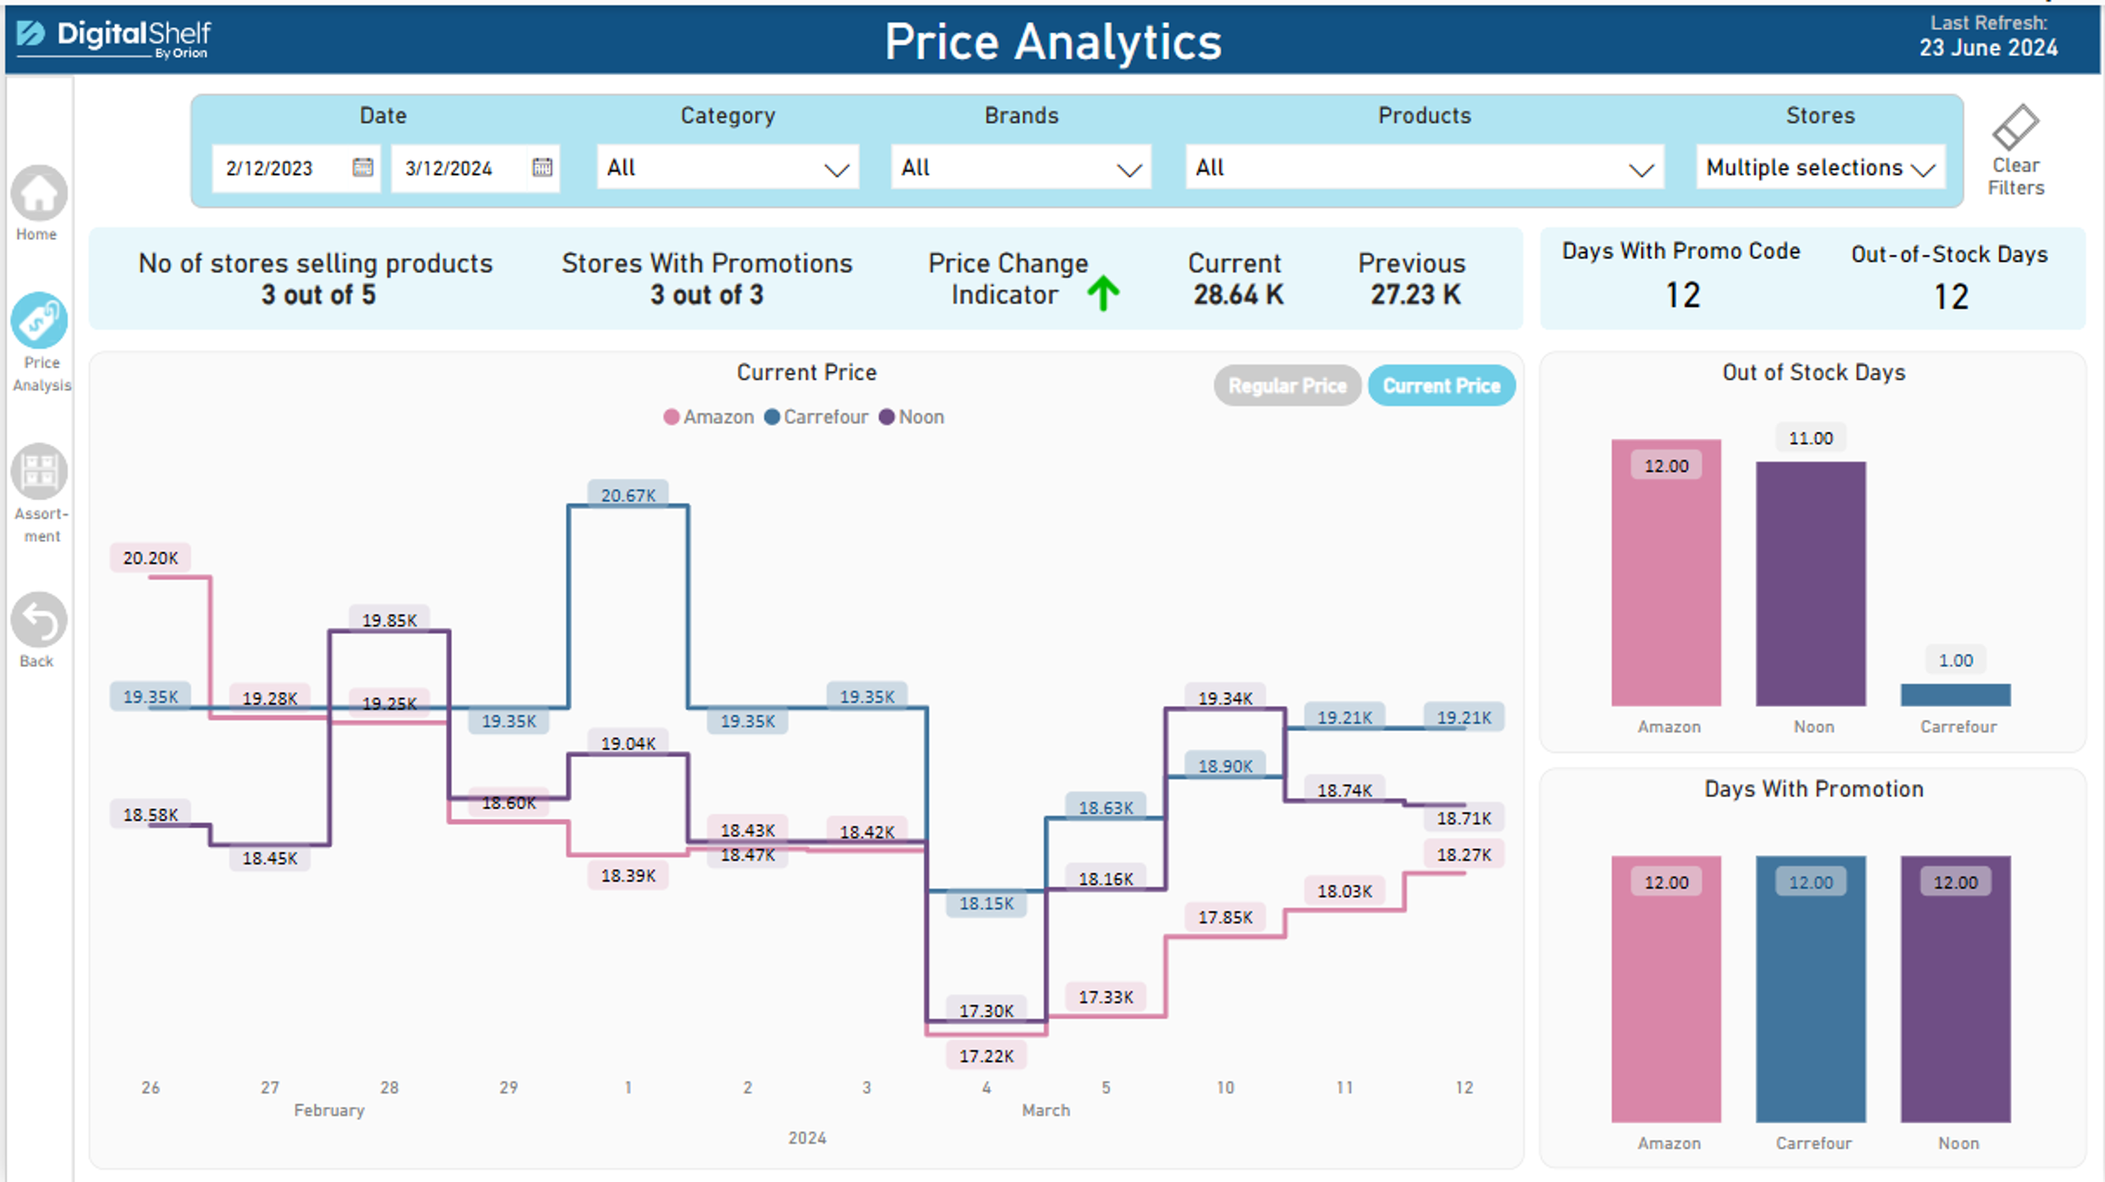2105x1182 pixels.
Task: Click the green price change indicator arrow
Action: 1102,291
